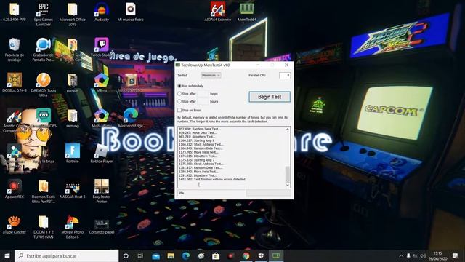
Task: Open the Fortnite desktop icon
Action: tap(73, 153)
